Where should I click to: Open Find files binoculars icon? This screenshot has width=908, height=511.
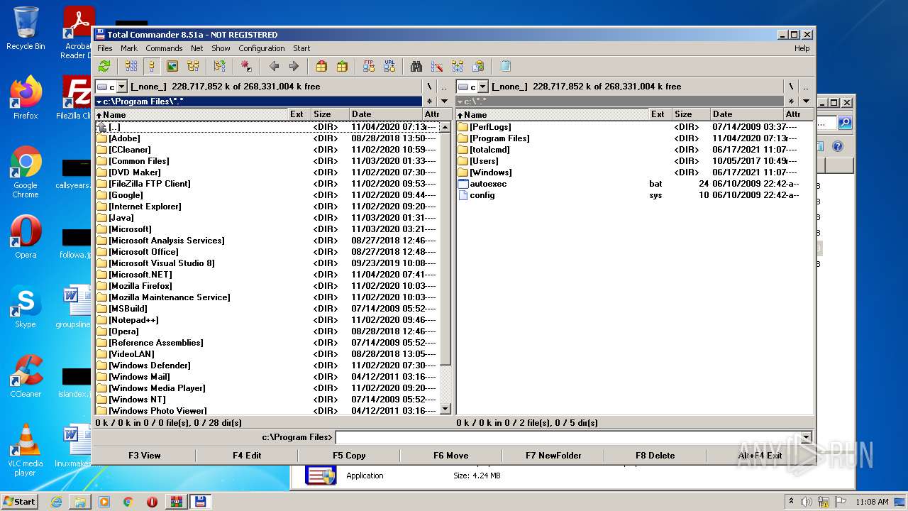click(x=416, y=66)
